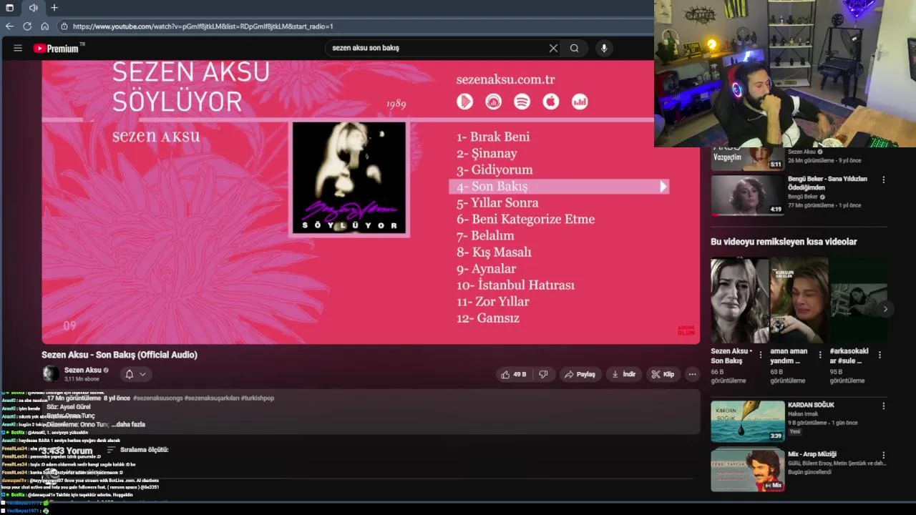
Task: Open hashtag #turkishpop link
Action: [258, 398]
